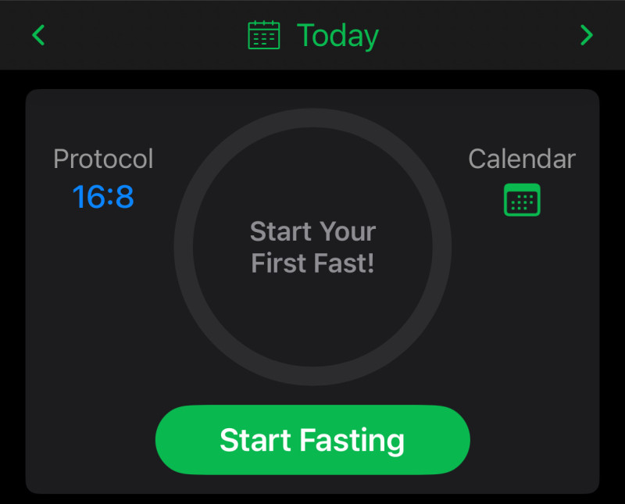Image resolution: width=625 pixels, height=504 pixels.
Task: Click the blue 16:8 digits
Action: tap(103, 197)
